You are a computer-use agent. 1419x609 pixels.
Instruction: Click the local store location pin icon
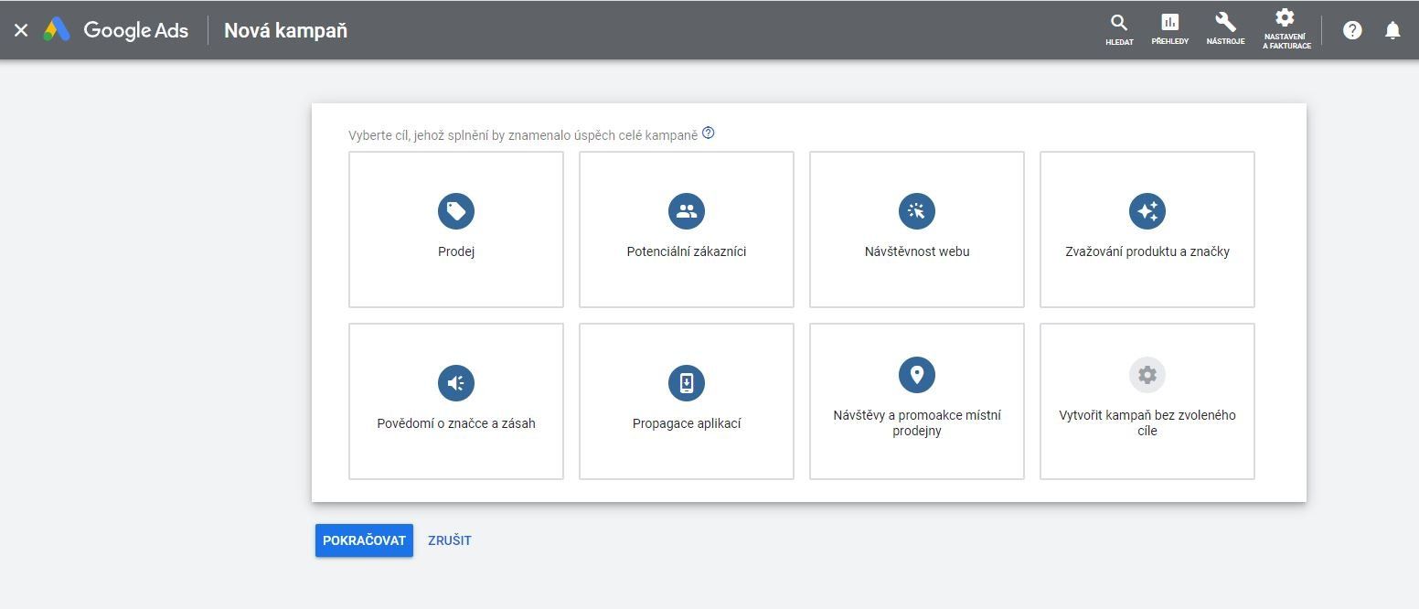[x=917, y=375]
